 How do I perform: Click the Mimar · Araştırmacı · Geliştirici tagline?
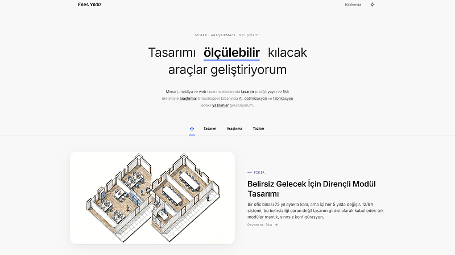coord(227,35)
